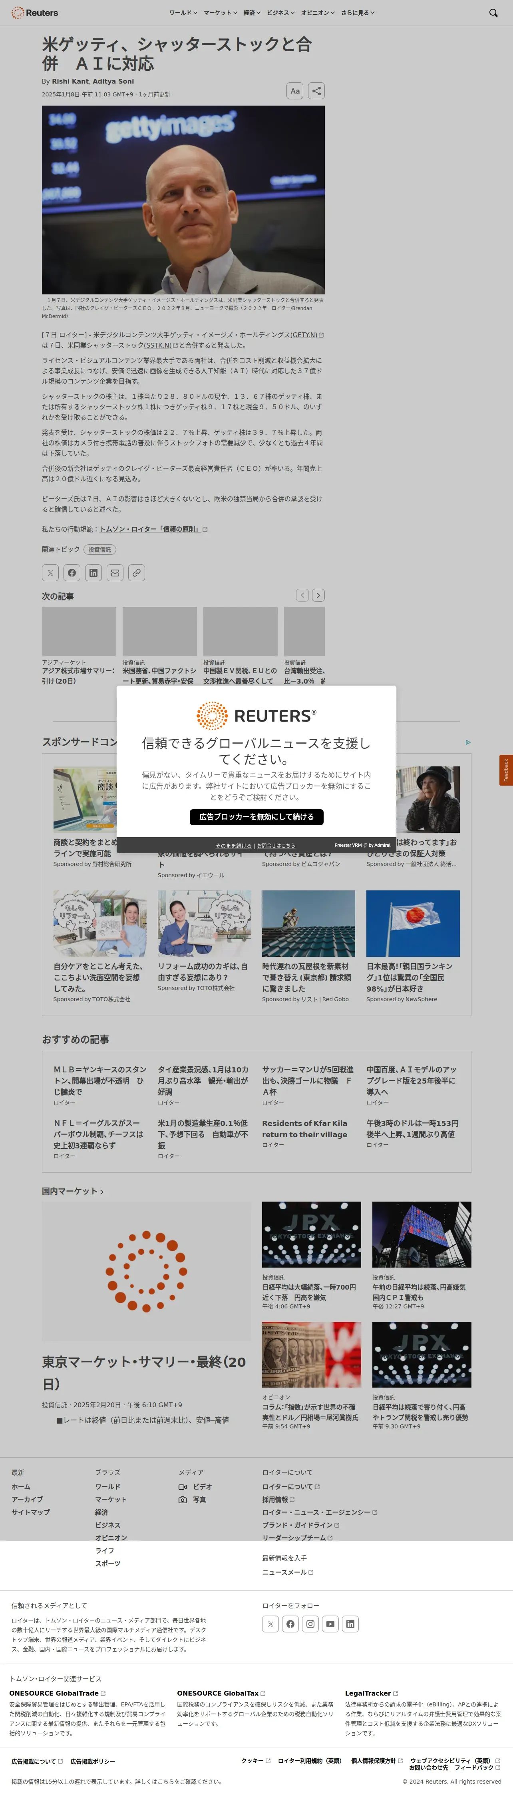Select 投資信託 related topic tag

tap(99, 549)
